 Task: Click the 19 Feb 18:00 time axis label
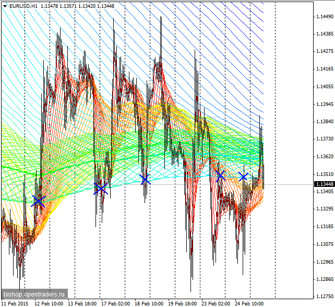point(182,303)
